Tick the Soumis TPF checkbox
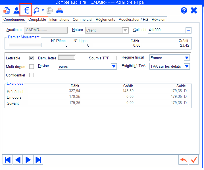This screenshot has height=170, width=204. coord(114,58)
